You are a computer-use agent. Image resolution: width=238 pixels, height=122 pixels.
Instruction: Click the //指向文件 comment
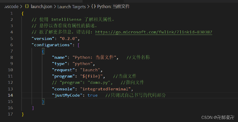click(132, 83)
